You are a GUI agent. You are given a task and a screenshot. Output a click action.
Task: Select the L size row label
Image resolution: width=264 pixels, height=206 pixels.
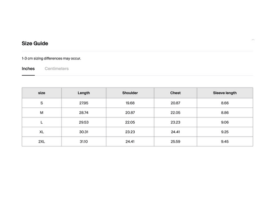pyautogui.click(x=42, y=122)
